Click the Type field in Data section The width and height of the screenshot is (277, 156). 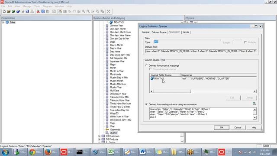[x=187, y=42]
